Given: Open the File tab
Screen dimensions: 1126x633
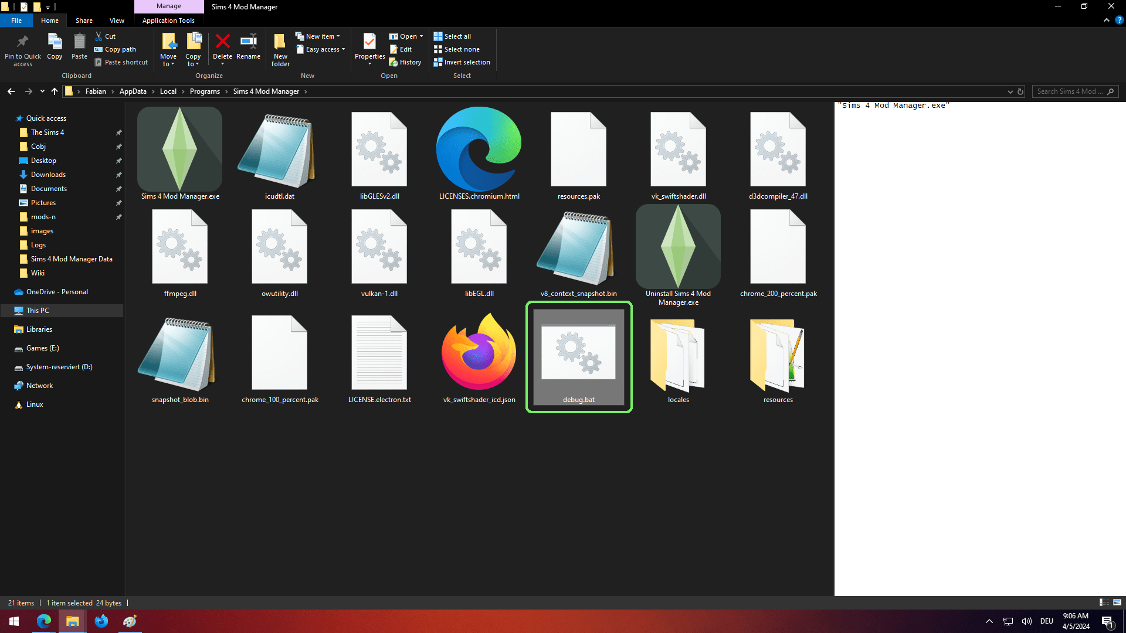Looking at the screenshot, I should click(16, 21).
